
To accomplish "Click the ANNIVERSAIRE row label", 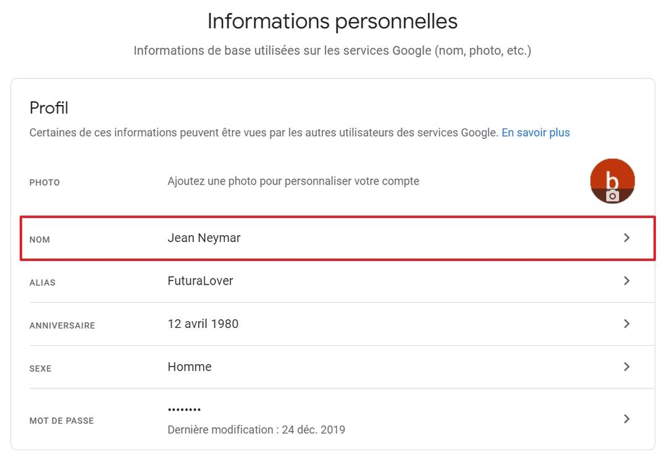I will [62, 325].
